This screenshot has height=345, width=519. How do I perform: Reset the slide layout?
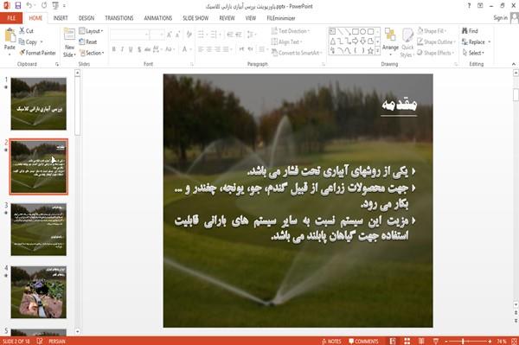88,42
